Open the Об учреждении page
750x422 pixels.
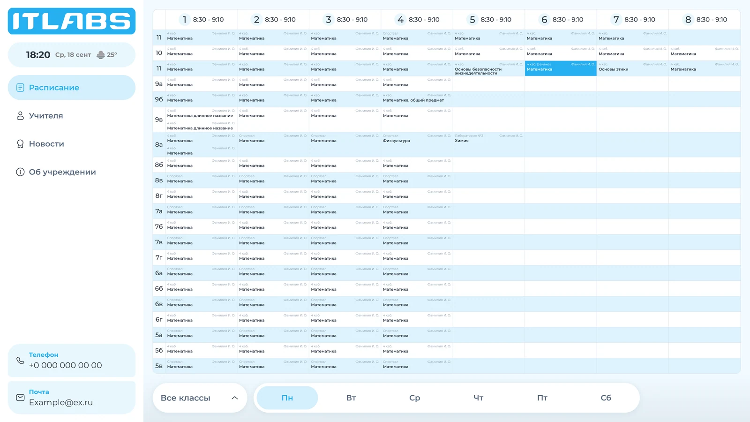(72, 172)
